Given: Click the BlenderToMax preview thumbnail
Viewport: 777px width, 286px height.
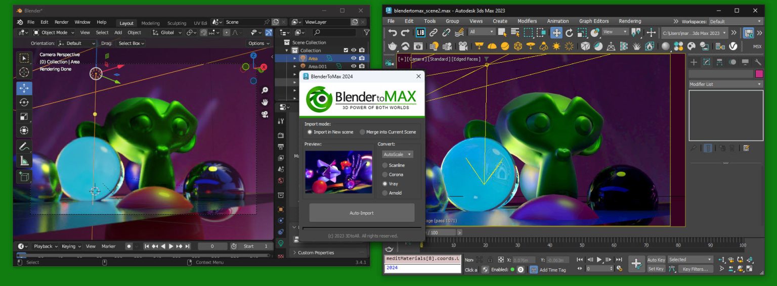Looking at the screenshot, I should [x=338, y=172].
